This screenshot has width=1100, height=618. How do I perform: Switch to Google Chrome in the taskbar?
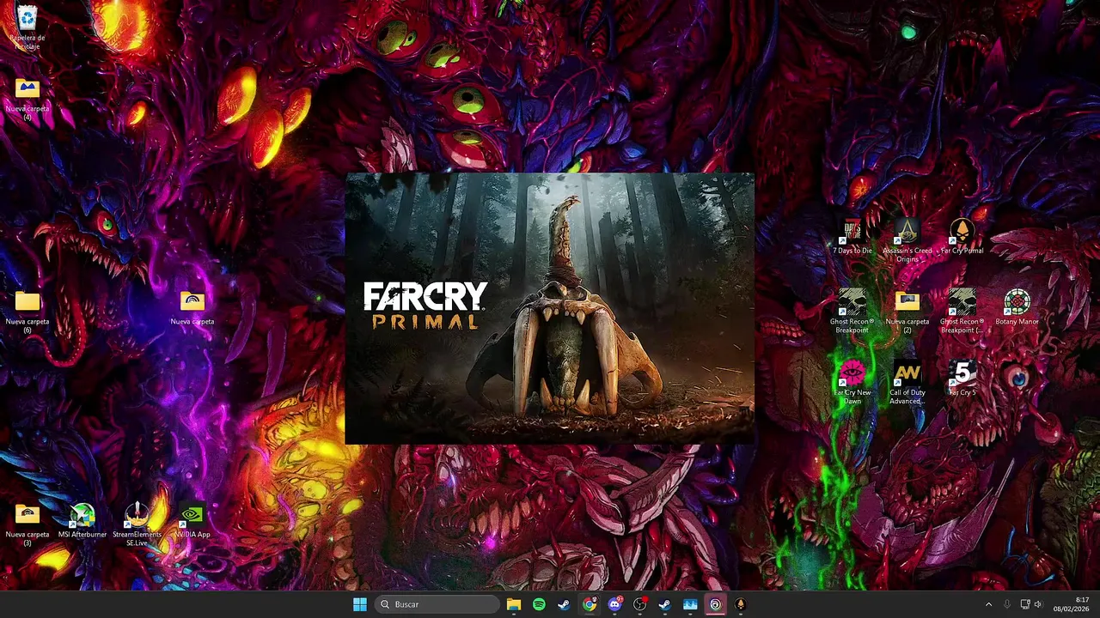[589, 604]
